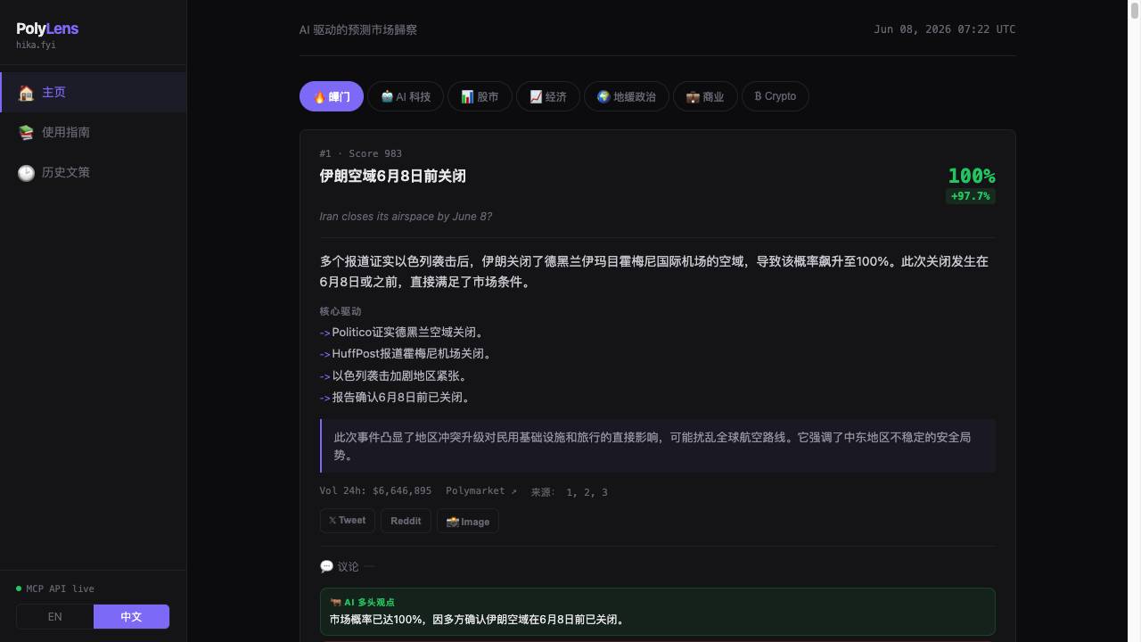This screenshot has height=642, width=1141.
Task: Click the green MCP API live status dot
Action: (x=19, y=588)
